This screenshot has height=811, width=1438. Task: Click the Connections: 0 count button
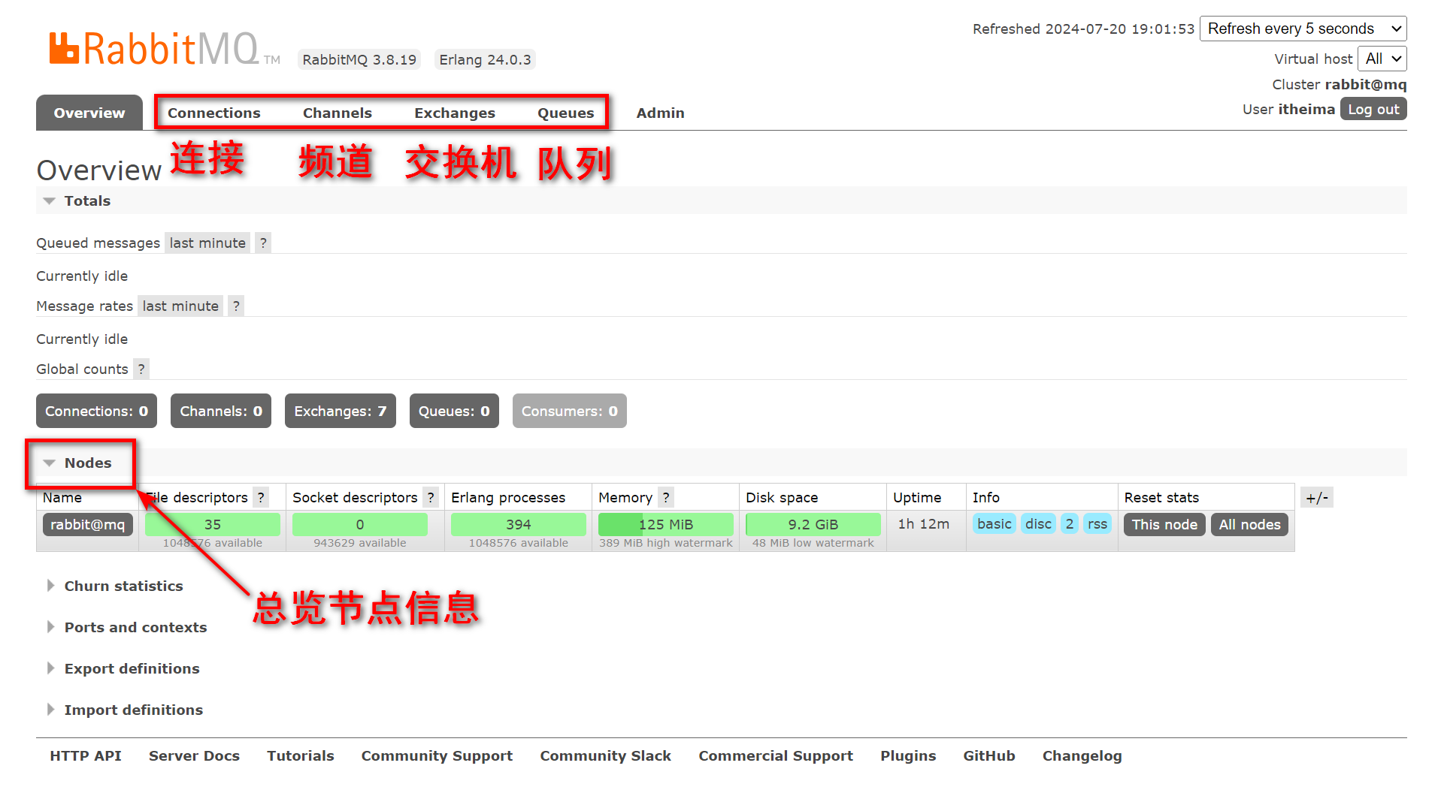[97, 412]
